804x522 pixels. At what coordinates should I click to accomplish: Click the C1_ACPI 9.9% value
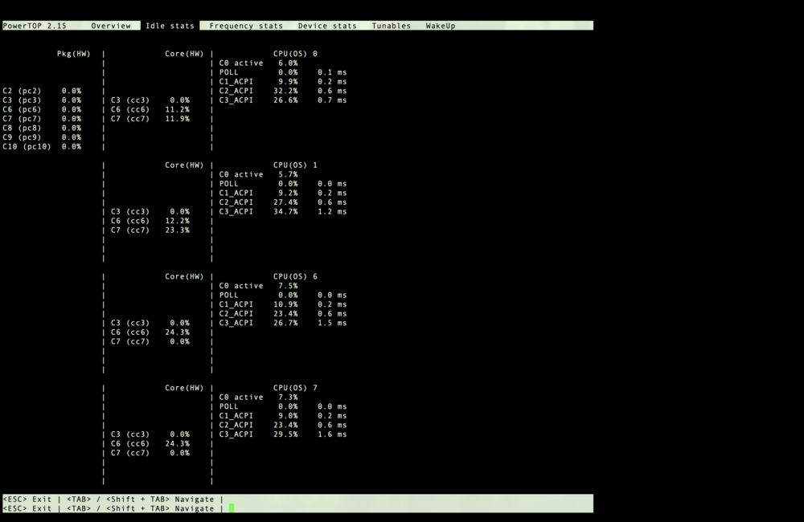pos(288,81)
